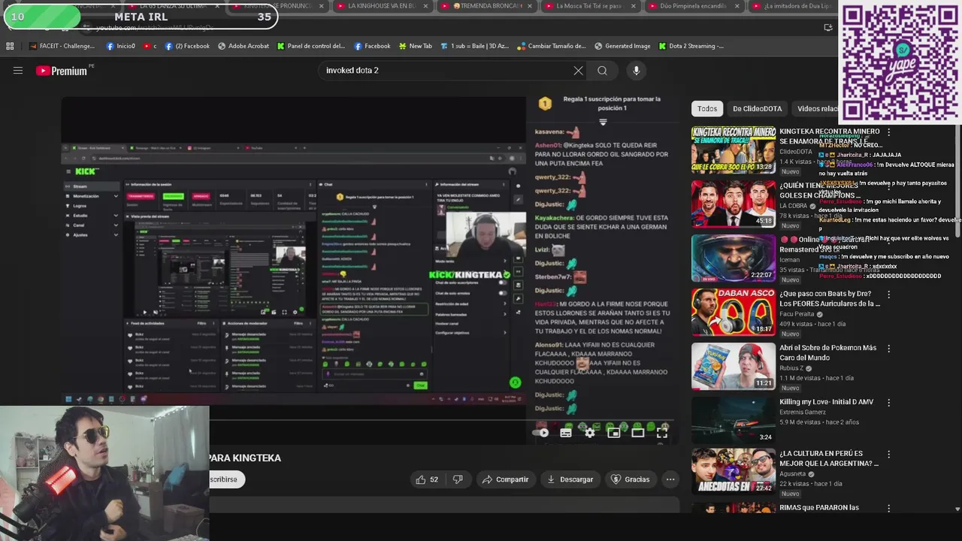Open the Panel de control Kick bookmark
Image resolution: width=962 pixels, height=541 pixels.
pyautogui.click(x=310, y=46)
